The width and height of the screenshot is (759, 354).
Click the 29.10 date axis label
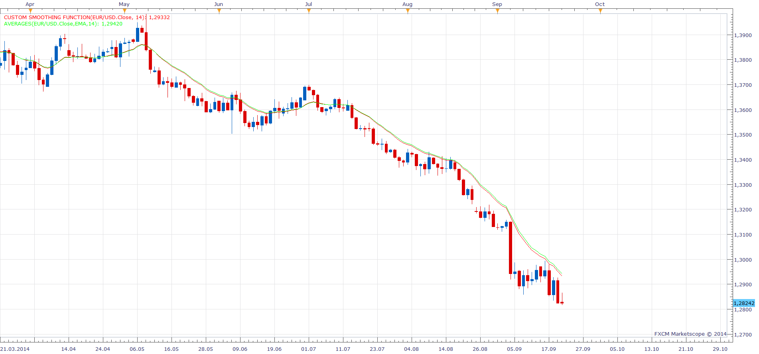720,349
